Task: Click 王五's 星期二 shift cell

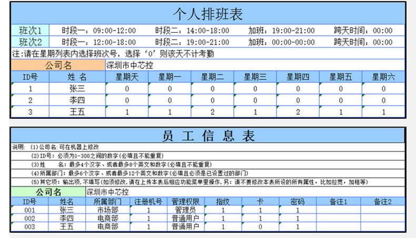Action: coord(212,112)
